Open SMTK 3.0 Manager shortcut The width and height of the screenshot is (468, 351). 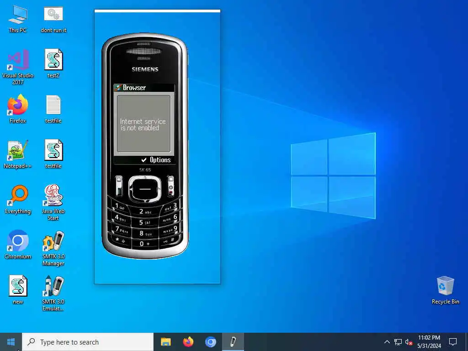tap(53, 248)
